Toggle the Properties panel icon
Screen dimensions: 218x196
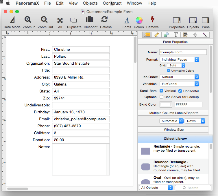(x=177, y=20)
